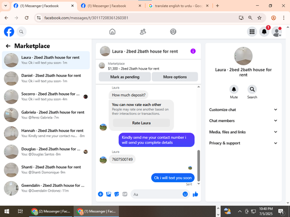290x217 pixels.
Task: Open the Friends icon in top navigation
Action: point(143,31)
